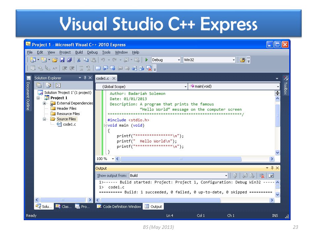Screen dimensions: 317x238
Task: Open the Build menu
Action: 79,52
